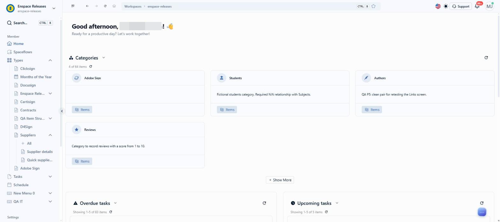Open Items of Adobe Sign card

[x=82, y=109]
